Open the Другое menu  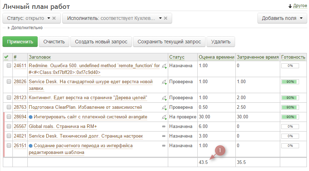tap(298, 6)
